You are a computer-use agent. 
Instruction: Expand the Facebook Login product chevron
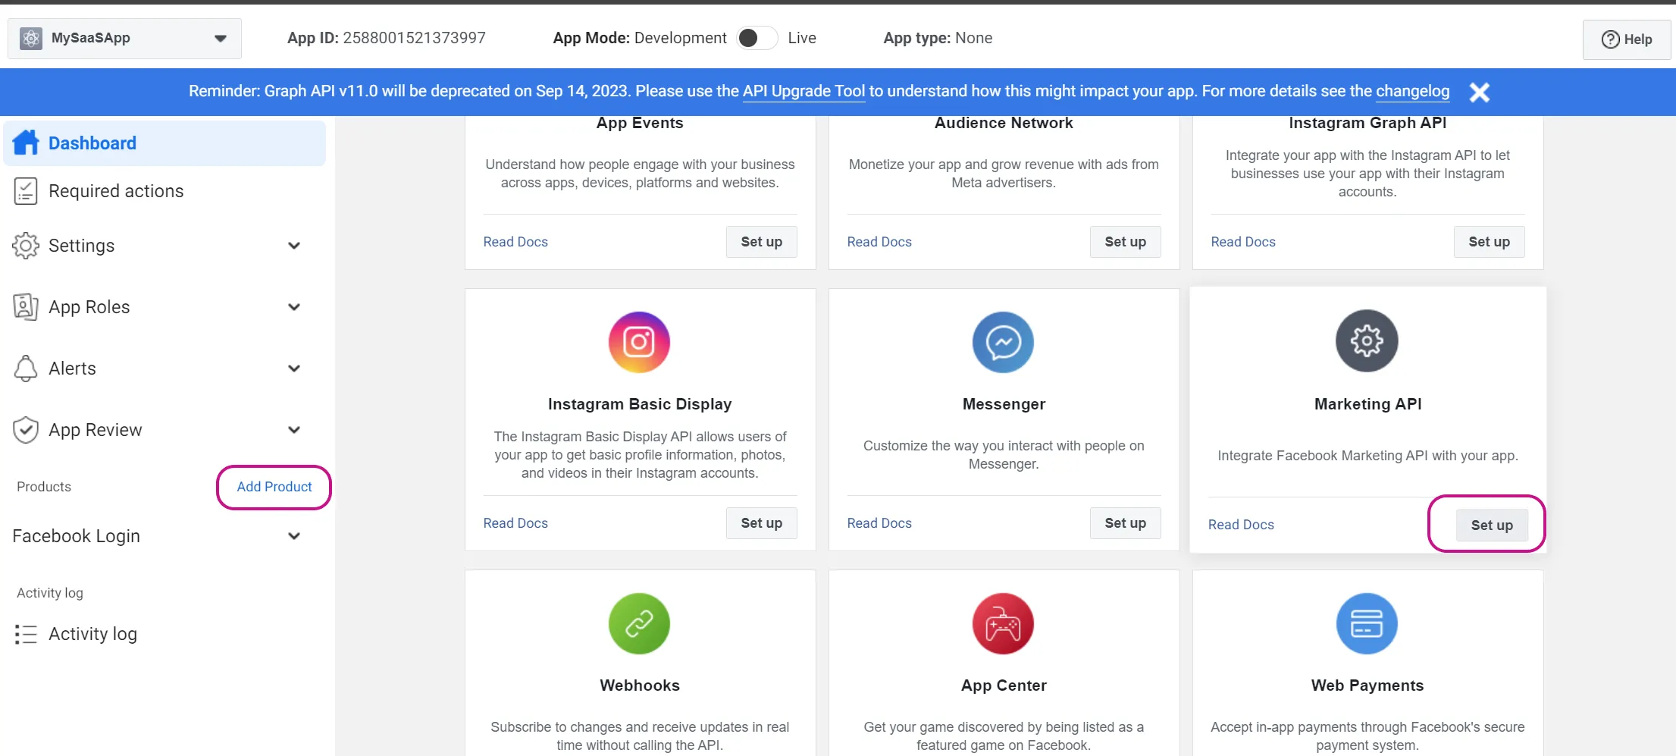click(x=294, y=536)
